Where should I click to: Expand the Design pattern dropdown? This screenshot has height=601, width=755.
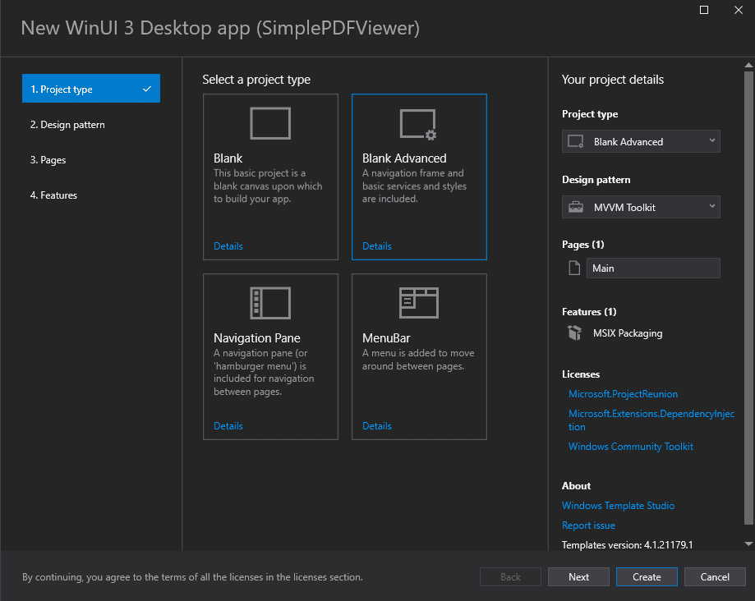point(711,207)
